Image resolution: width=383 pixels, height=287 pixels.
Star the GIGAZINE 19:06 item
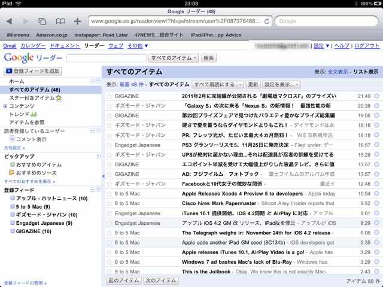109,115
